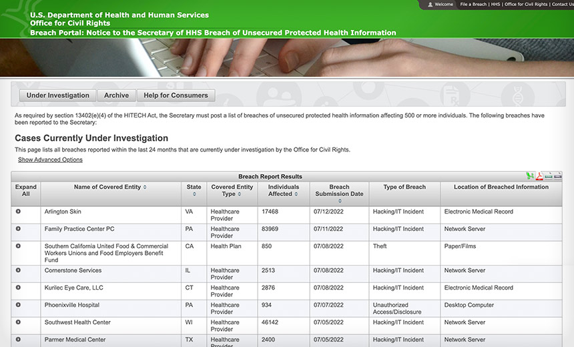This screenshot has height=347, width=574.
Task: Open Office for Civil Rights top link
Action: (x=526, y=5)
